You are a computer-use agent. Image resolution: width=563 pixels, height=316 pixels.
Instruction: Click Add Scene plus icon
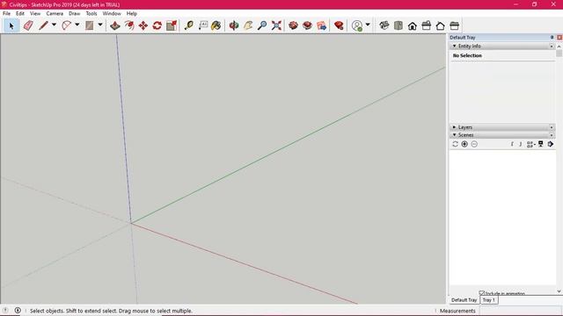464,144
